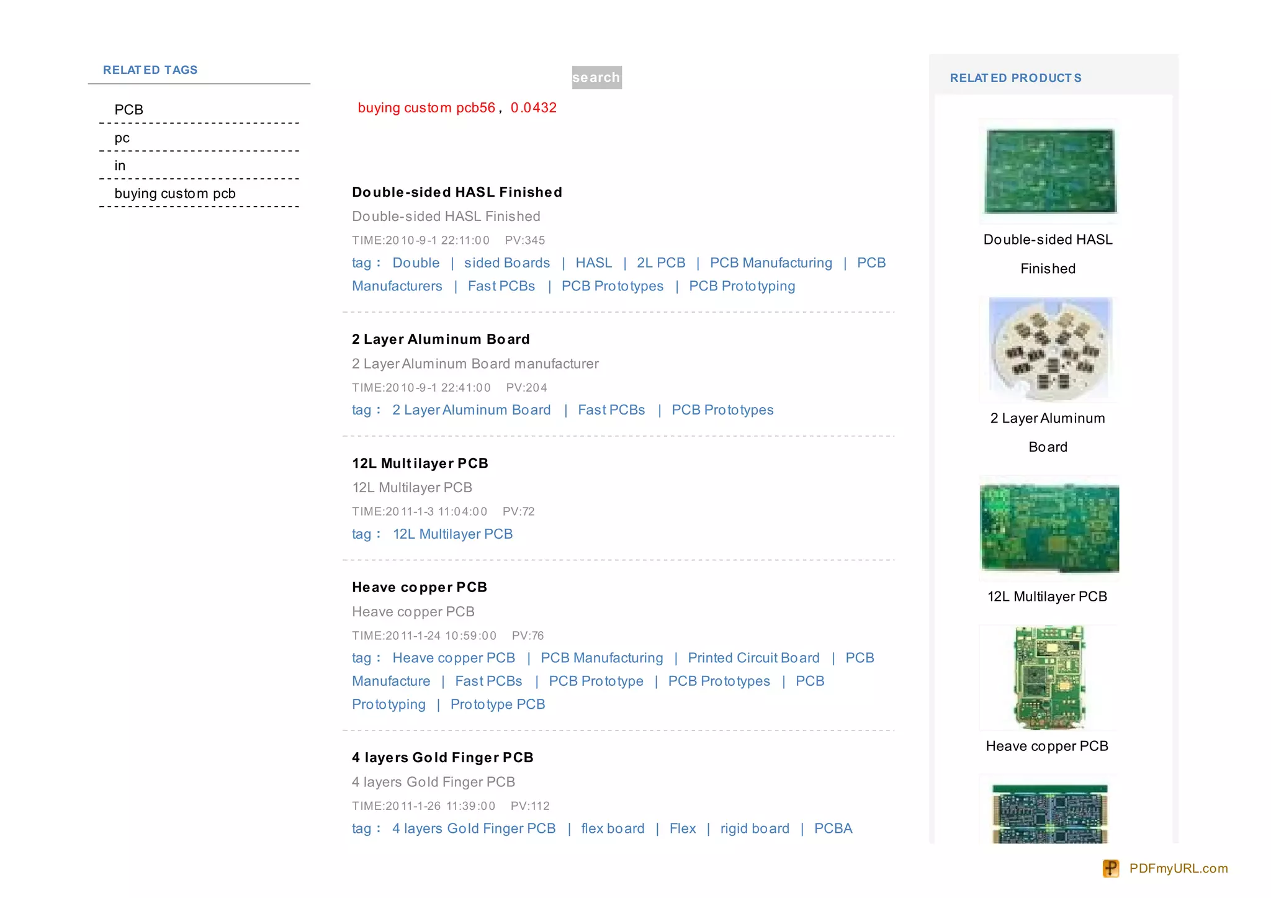Image resolution: width=1271 pixels, height=898 pixels.
Task: Follow the 'Printed Circuit Board' tag
Action: [x=753, y=658]
